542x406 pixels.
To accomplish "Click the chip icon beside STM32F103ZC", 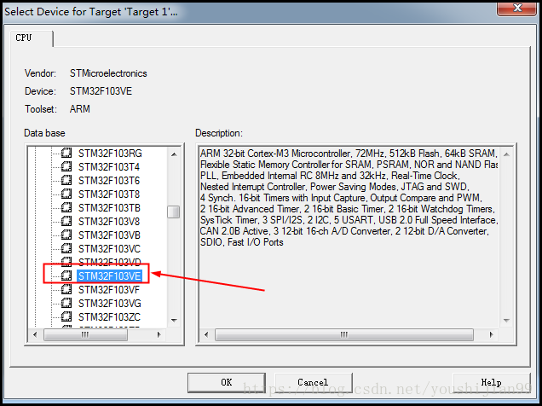I will pyautogui.click(x=66, y=316).
